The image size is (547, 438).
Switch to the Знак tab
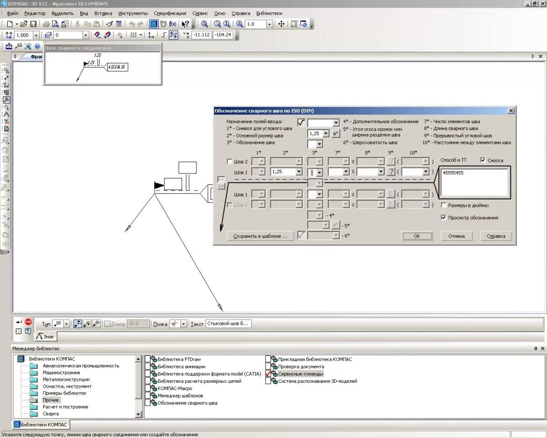click(46, 337)
